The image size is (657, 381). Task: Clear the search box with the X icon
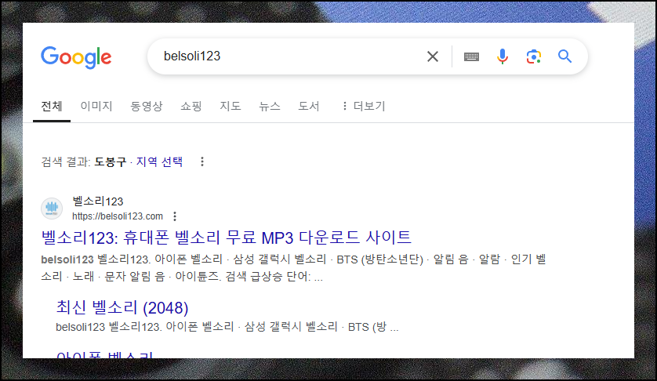[433, 56]
